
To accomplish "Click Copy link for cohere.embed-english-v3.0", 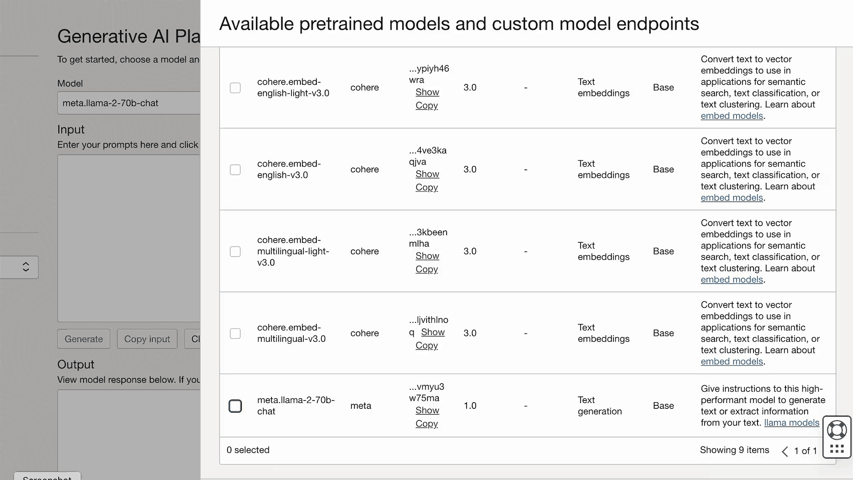I will coord(426,187).
